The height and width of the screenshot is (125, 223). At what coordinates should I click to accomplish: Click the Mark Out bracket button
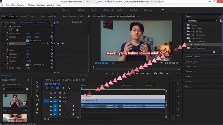point(118,73)
